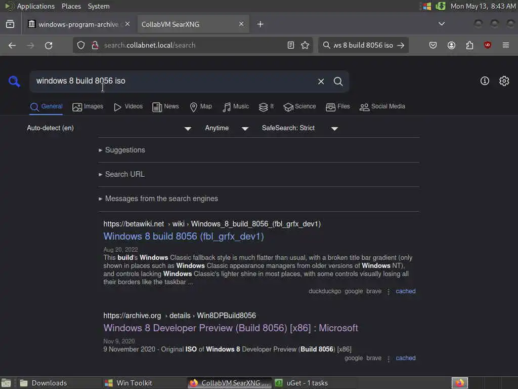Open the Pocket save icon

(x=433, y=45)
